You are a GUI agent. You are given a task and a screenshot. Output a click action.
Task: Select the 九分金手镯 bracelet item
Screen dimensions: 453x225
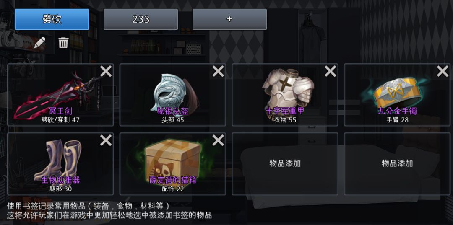pos(397,95)
